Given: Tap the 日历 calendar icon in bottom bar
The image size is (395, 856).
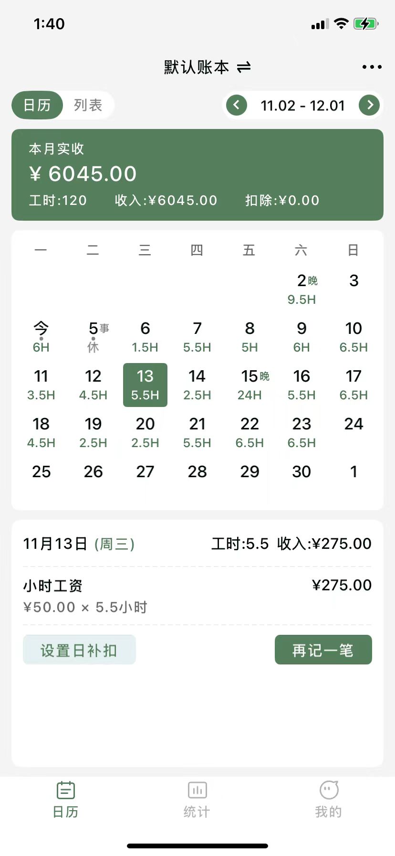Looking at the screenshot, I should 66,791.
